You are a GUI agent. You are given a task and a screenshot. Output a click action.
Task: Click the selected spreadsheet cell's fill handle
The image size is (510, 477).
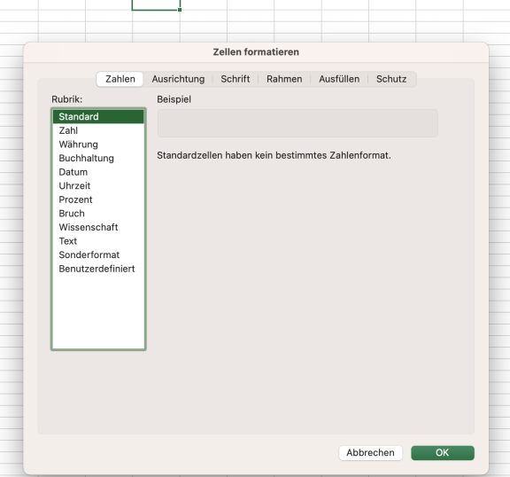coord(180,10)
